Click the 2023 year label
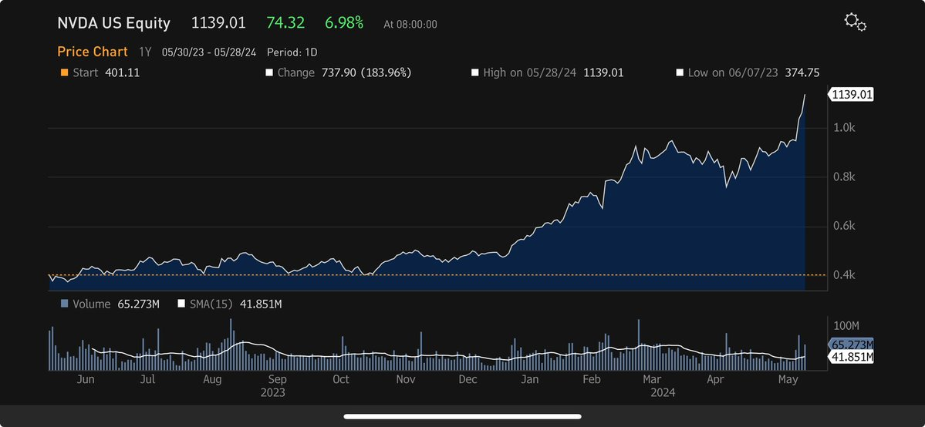This screenshot has width=925, height=427. coord(272,393)
